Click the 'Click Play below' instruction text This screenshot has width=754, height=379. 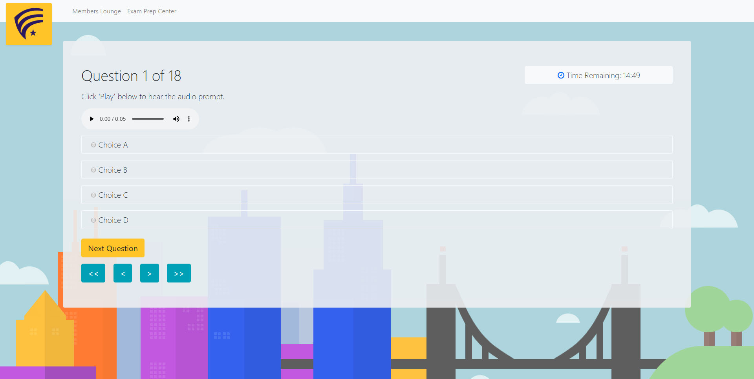click(153, 97)
